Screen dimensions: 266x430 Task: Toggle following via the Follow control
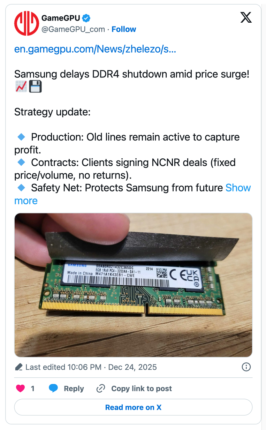click(124, 29)
